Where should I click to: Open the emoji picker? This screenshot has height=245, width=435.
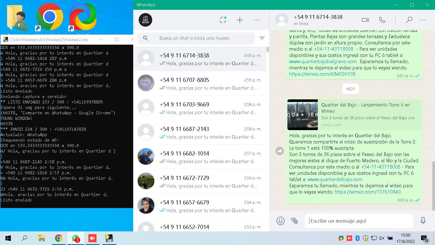click(x=281, y=221)
